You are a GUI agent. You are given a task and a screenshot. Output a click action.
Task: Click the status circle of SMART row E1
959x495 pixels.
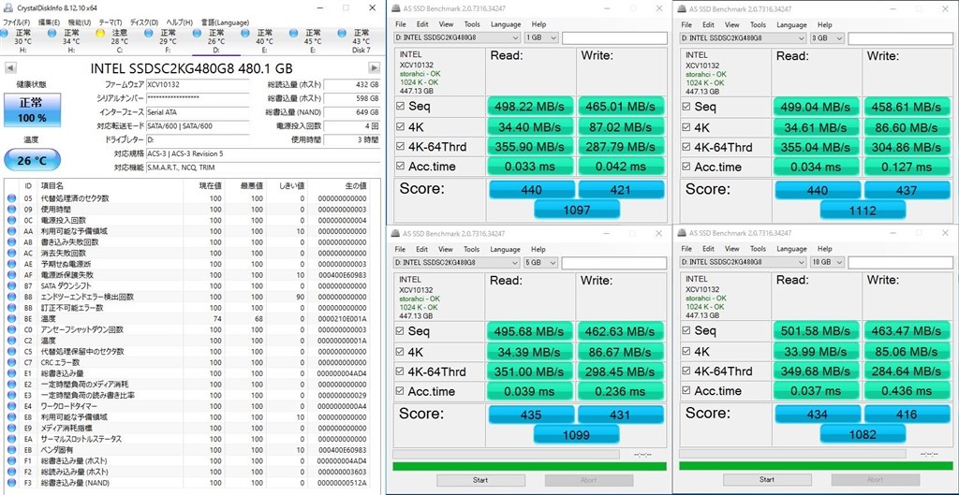(11, 373)
